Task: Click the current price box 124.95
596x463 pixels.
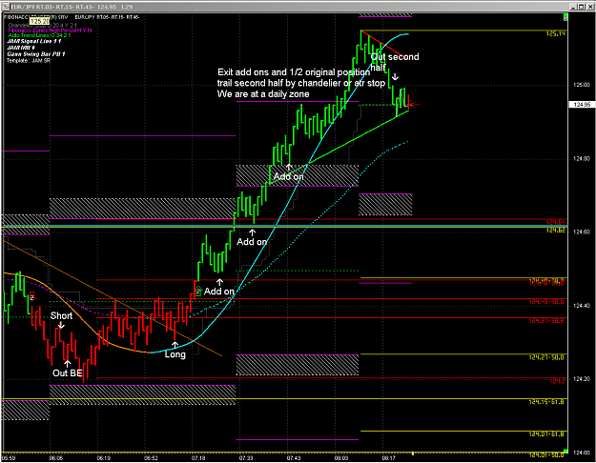Action: 582,105
